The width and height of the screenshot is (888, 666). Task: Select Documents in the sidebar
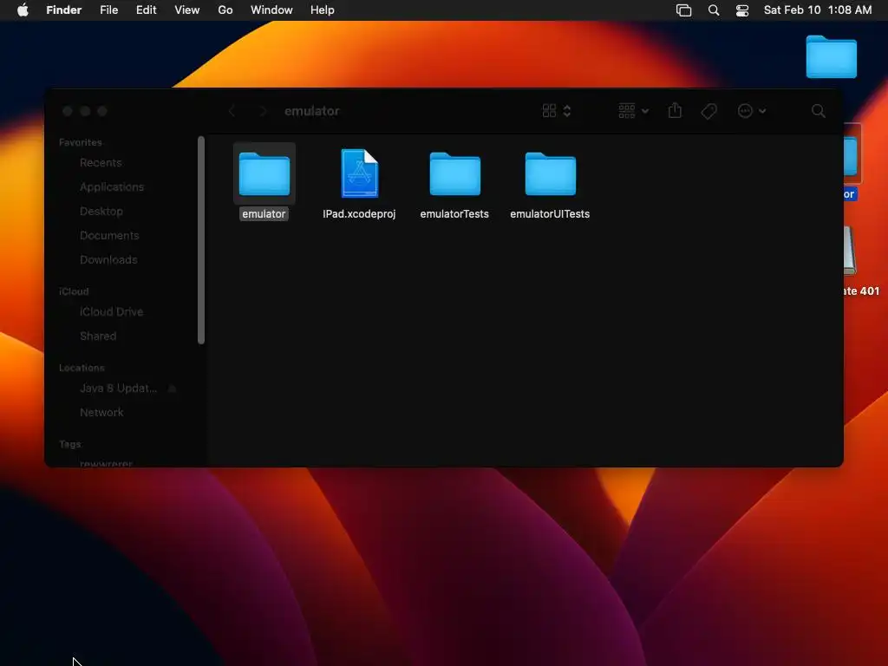point(109,236)
